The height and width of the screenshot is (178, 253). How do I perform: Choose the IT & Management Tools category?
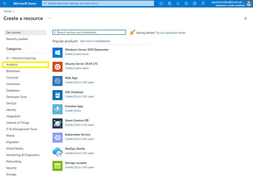pos(22,129)
